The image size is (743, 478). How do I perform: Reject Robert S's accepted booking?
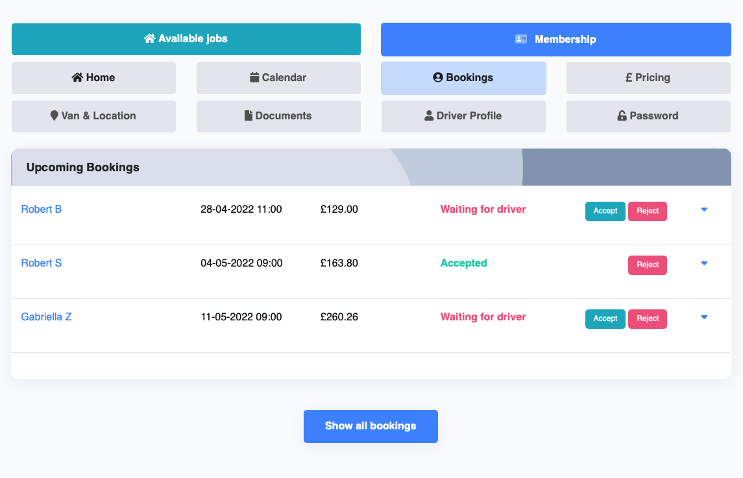pos(647,265)
